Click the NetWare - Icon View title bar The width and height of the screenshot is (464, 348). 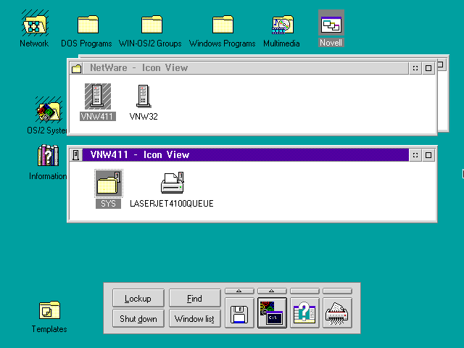point(246,68)
